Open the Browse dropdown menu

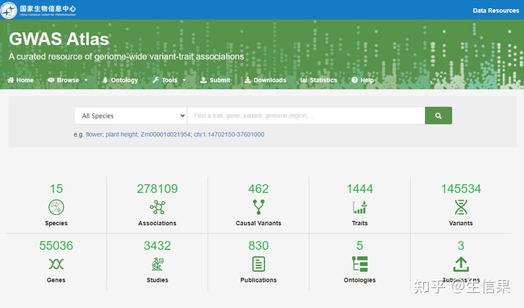pos(67,80)
